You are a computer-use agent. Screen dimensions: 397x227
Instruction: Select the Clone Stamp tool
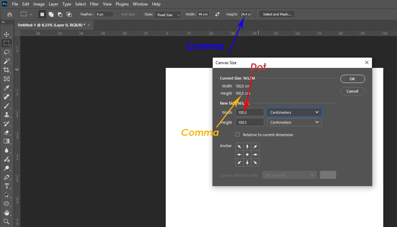[7, 115]
